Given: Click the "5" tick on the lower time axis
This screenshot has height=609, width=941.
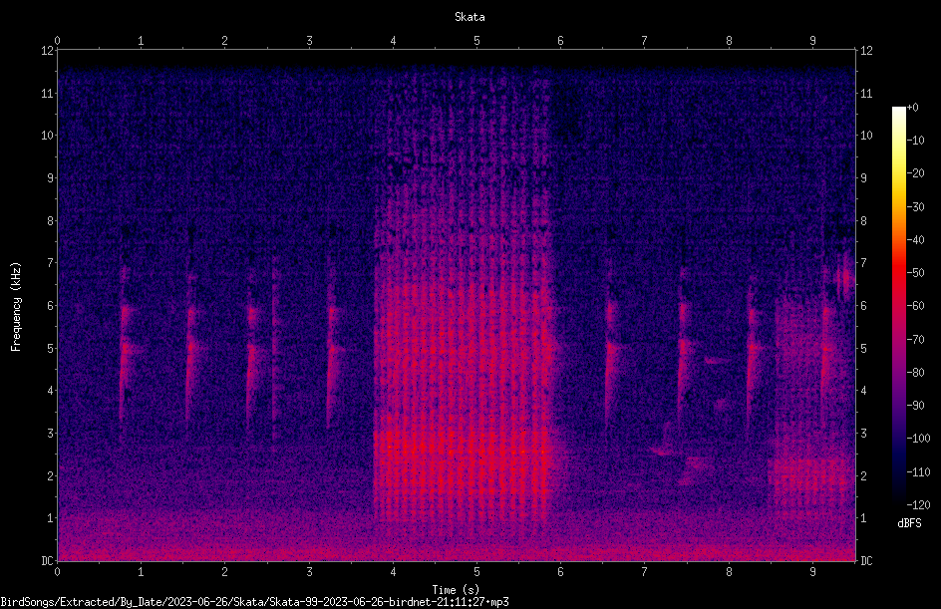Looking at the screenshot, I should pyautogui.click(x=476, y=572).
